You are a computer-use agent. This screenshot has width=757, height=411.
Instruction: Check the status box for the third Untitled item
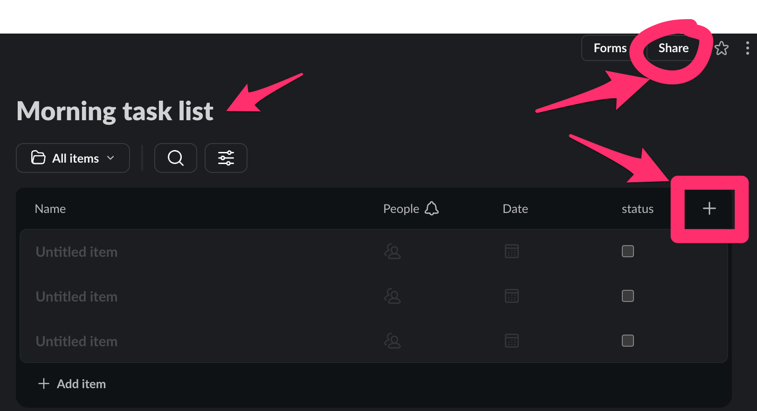(x=627, y=341)
